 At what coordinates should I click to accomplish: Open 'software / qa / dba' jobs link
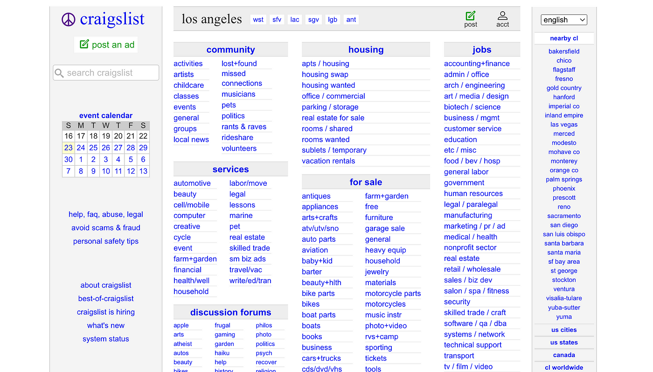coord(475,323)
